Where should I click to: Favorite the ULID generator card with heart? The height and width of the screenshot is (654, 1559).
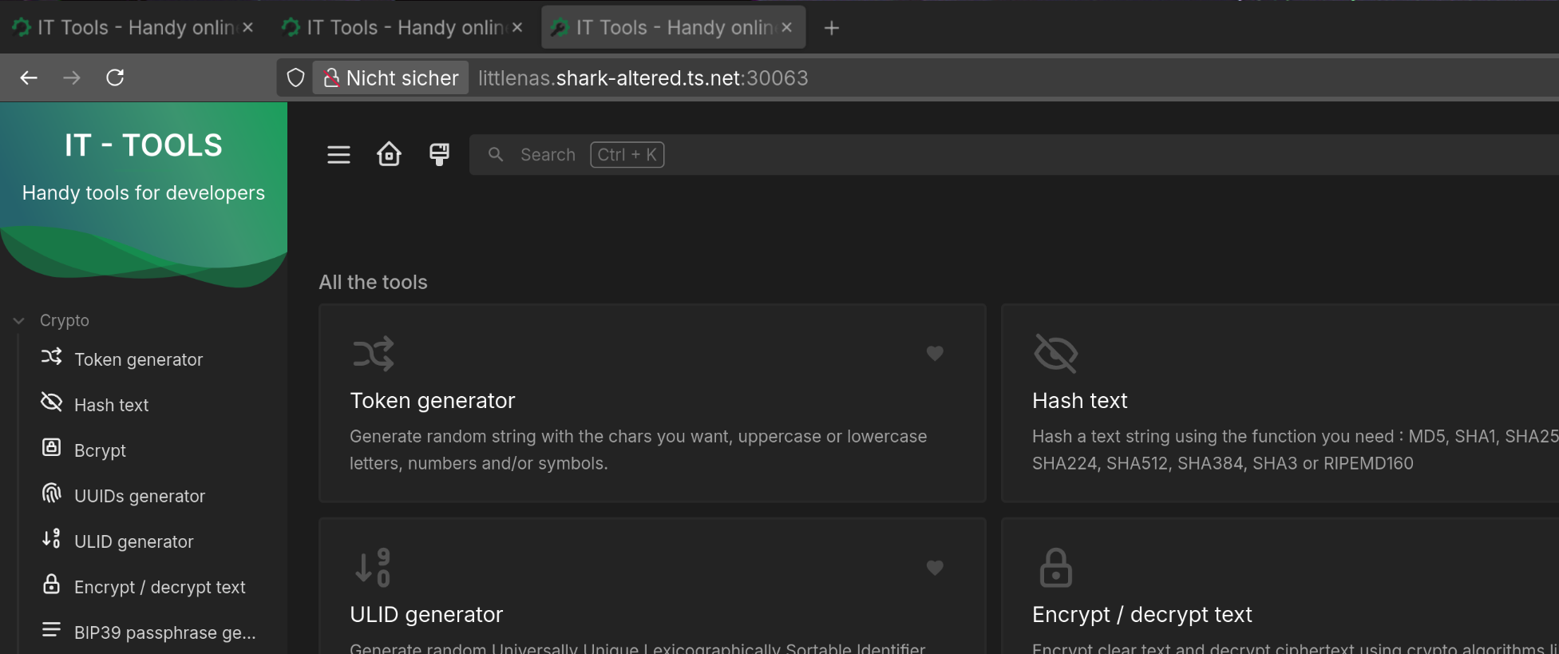click(935, 568)
